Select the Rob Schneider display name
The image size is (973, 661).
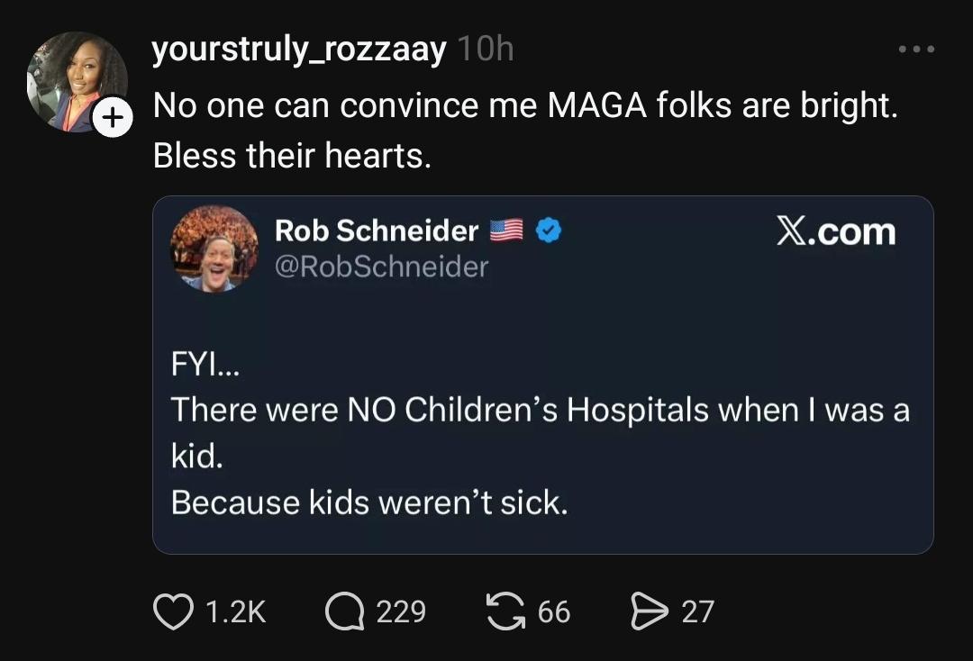377,231
